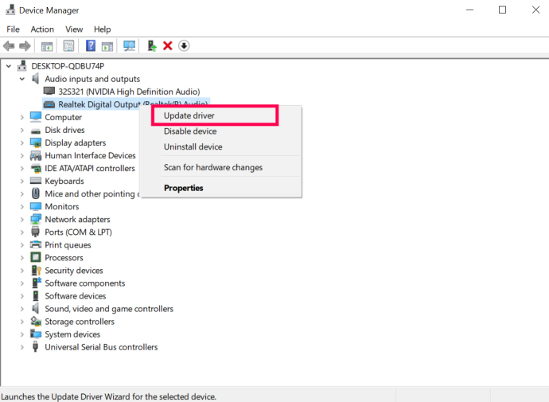Viewport: 549px width, 402px height.
Task: Close the Device Manager window
Action: pos(535,10)
